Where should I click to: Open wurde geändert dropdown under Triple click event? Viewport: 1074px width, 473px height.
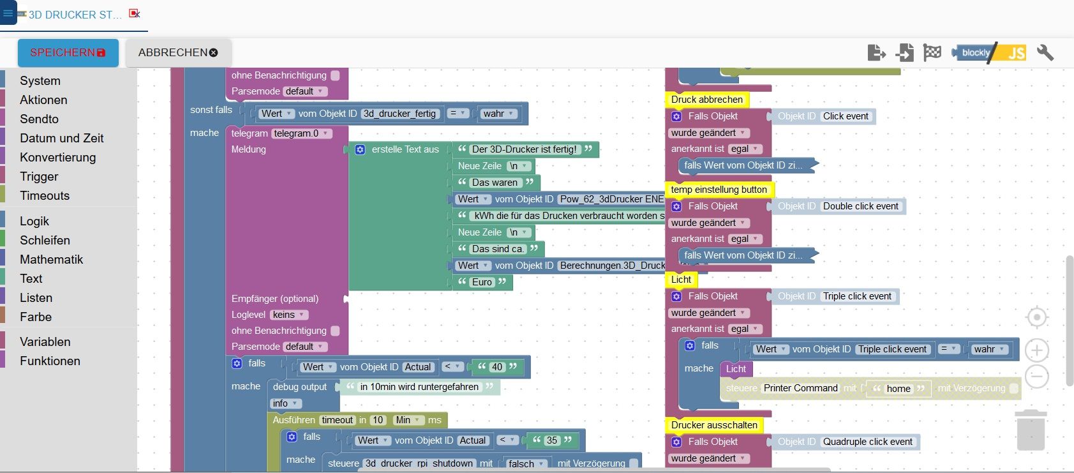709,313
